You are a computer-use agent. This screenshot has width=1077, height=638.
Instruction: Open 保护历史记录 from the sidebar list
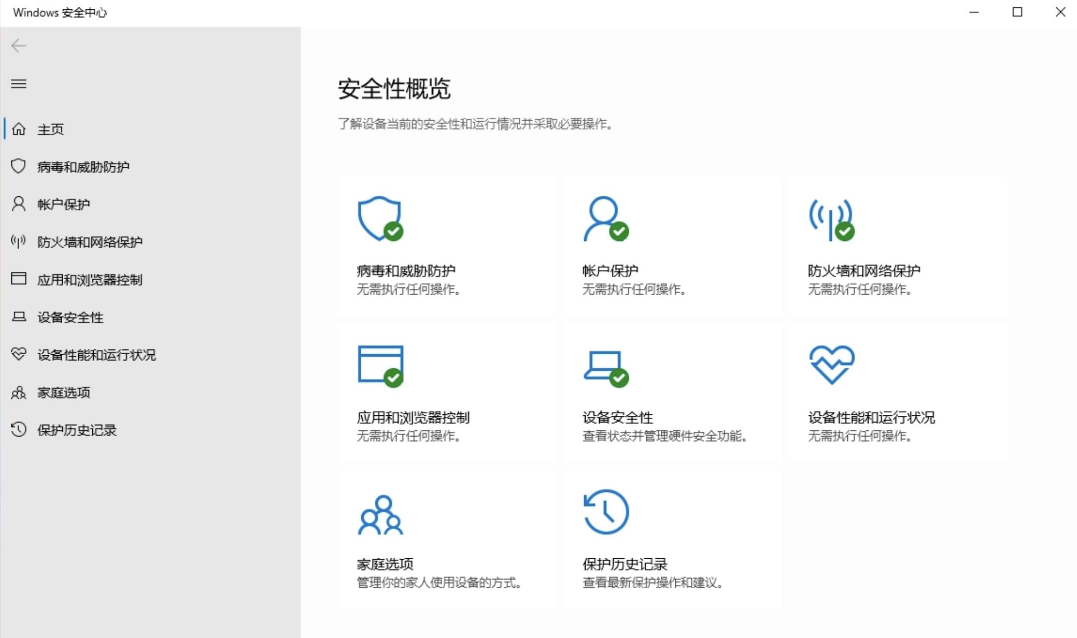pos(76,430)
